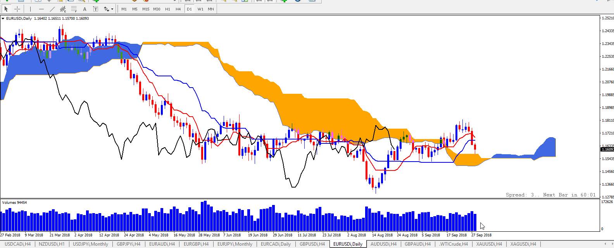Switch chart to W1 weekly timeframe
614x248 pixels.
[200, 9]
